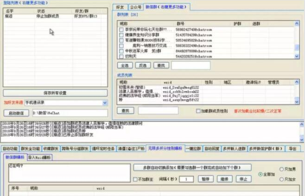Viewport: 305px width, 196px height.
Task: Choose the 只加男 radio option
Action: point(281,169)
